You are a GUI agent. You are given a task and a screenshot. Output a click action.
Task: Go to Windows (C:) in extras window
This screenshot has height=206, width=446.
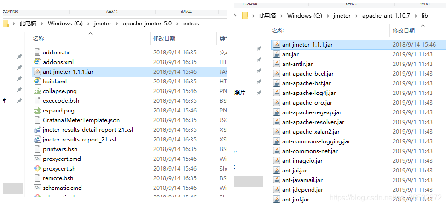click(65, 24)
